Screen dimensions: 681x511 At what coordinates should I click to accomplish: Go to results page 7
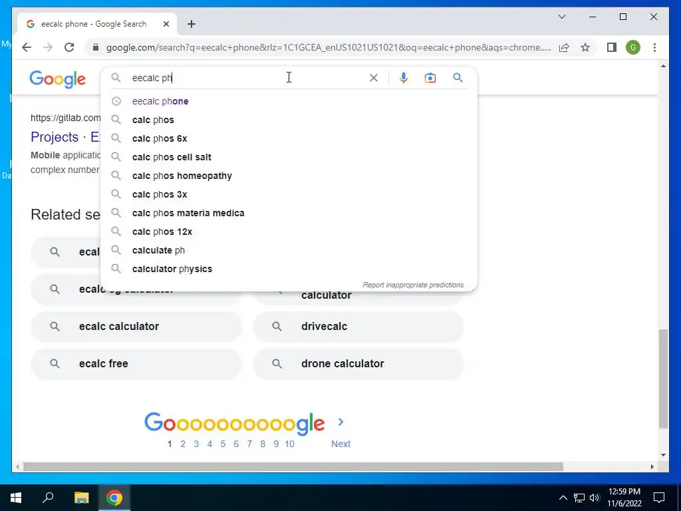pos(249,444)
